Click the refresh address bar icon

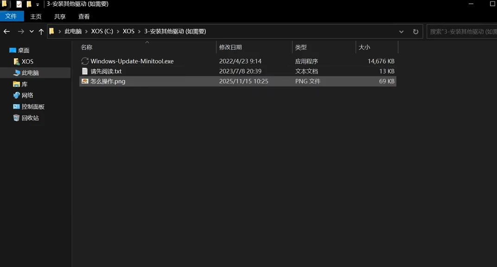415,32
